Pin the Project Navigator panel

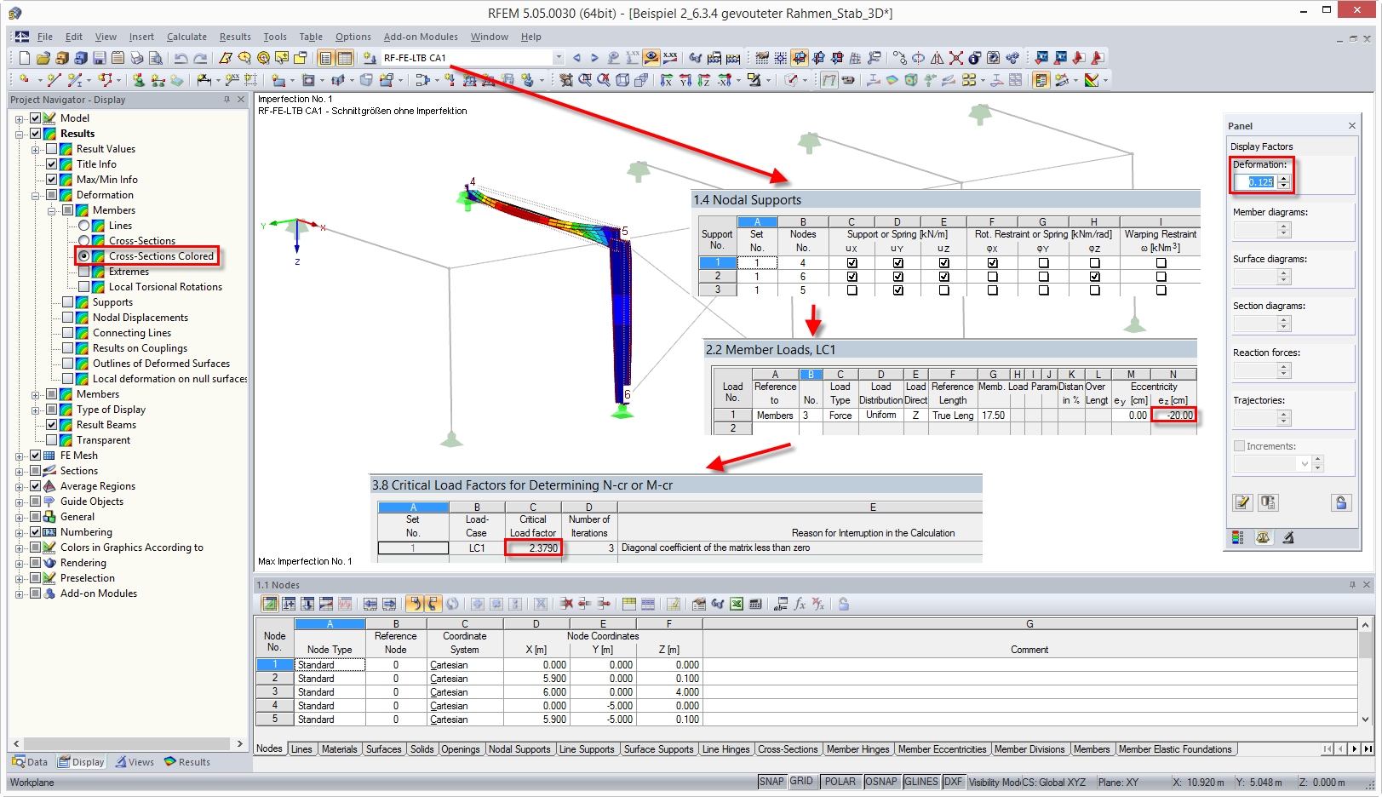(x=227, y=100)
